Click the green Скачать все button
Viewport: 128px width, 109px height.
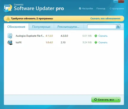click(104, 100)
